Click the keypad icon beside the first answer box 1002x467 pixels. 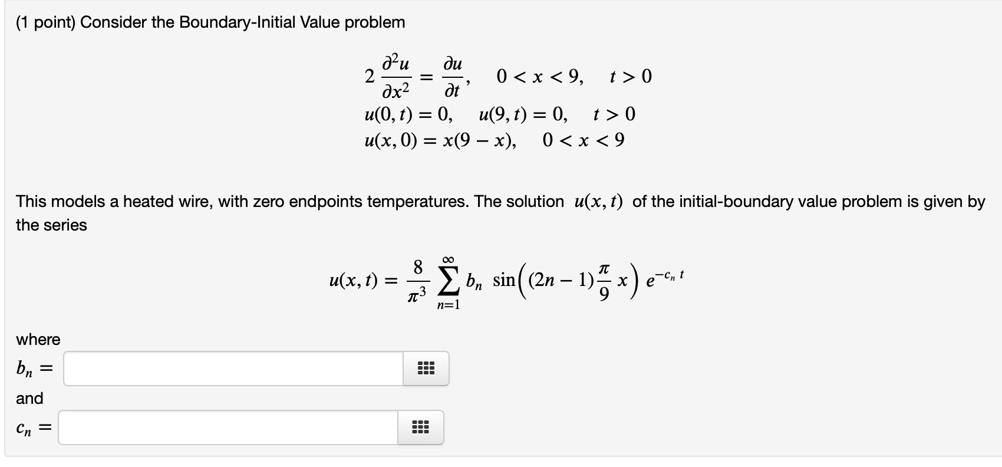[x=426, y=368]
